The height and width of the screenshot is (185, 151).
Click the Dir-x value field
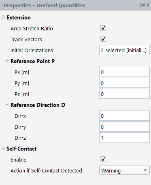click(x=124, y=116)
